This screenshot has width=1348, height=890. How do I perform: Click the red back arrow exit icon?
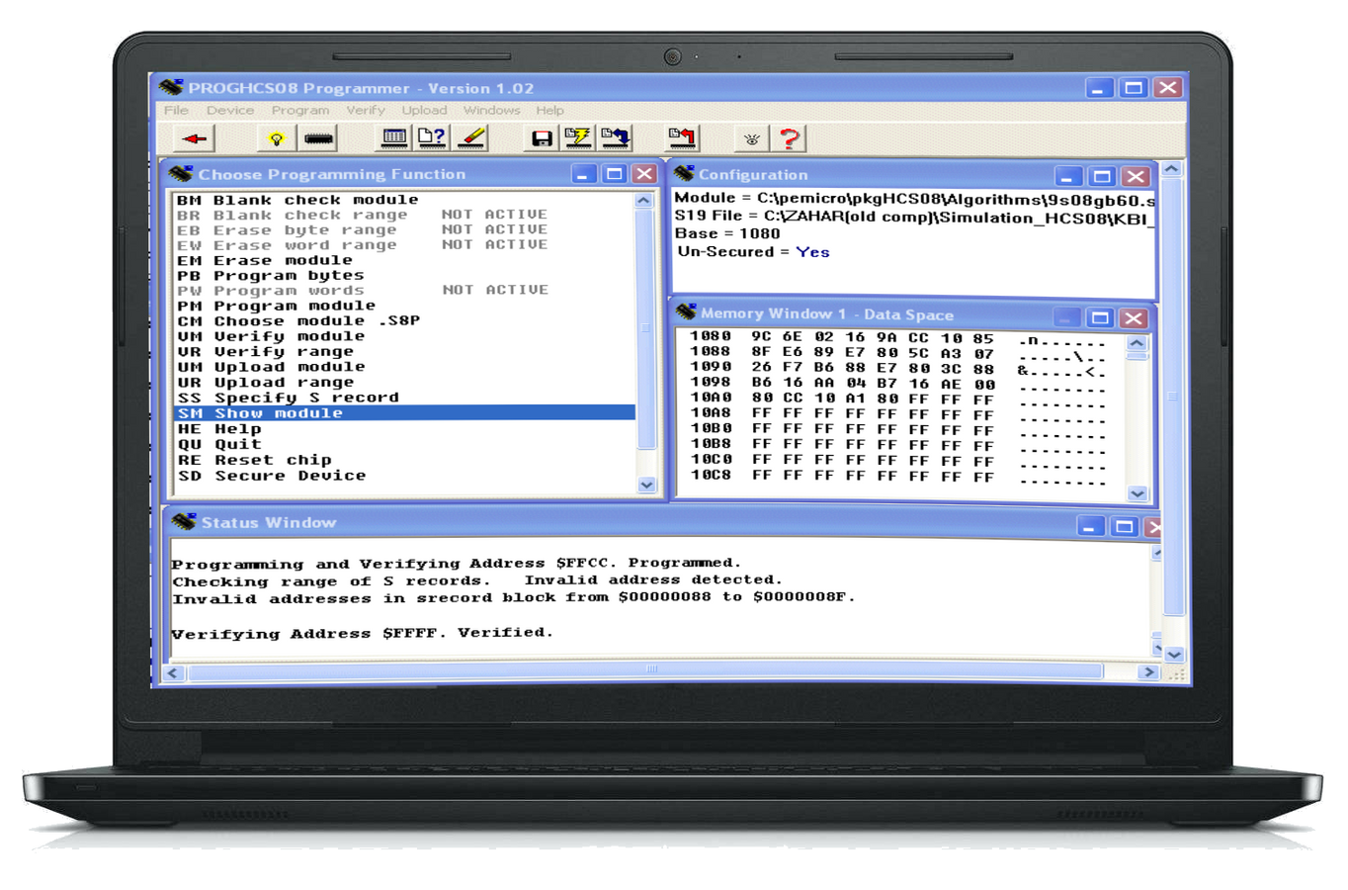[x=192, y=137]
